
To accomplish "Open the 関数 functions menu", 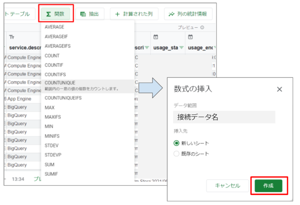I will [x=55, y=14].
